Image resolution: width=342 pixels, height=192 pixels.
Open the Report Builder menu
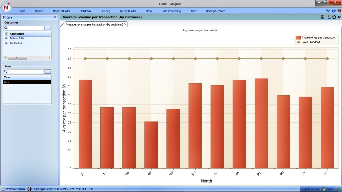click(62, 11)
